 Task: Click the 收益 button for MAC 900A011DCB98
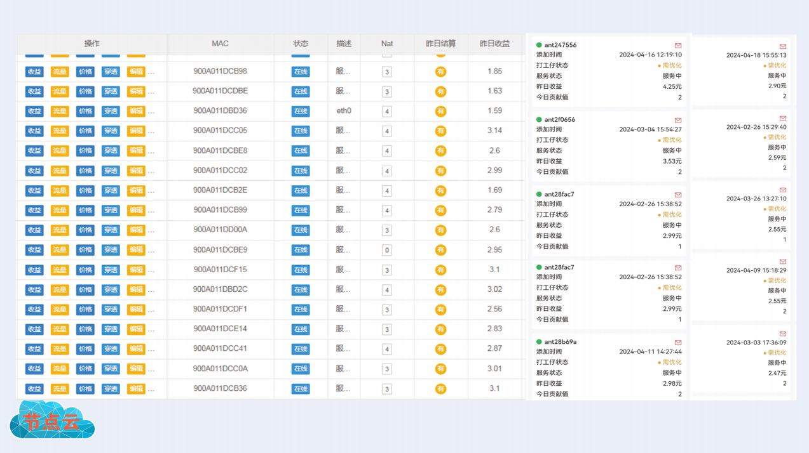click(x=34, y=72)
